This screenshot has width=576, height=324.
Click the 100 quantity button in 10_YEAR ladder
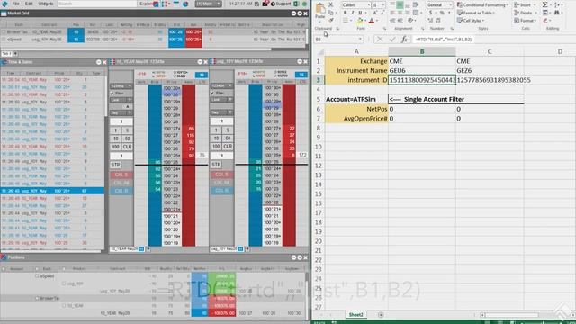point(116,147)
